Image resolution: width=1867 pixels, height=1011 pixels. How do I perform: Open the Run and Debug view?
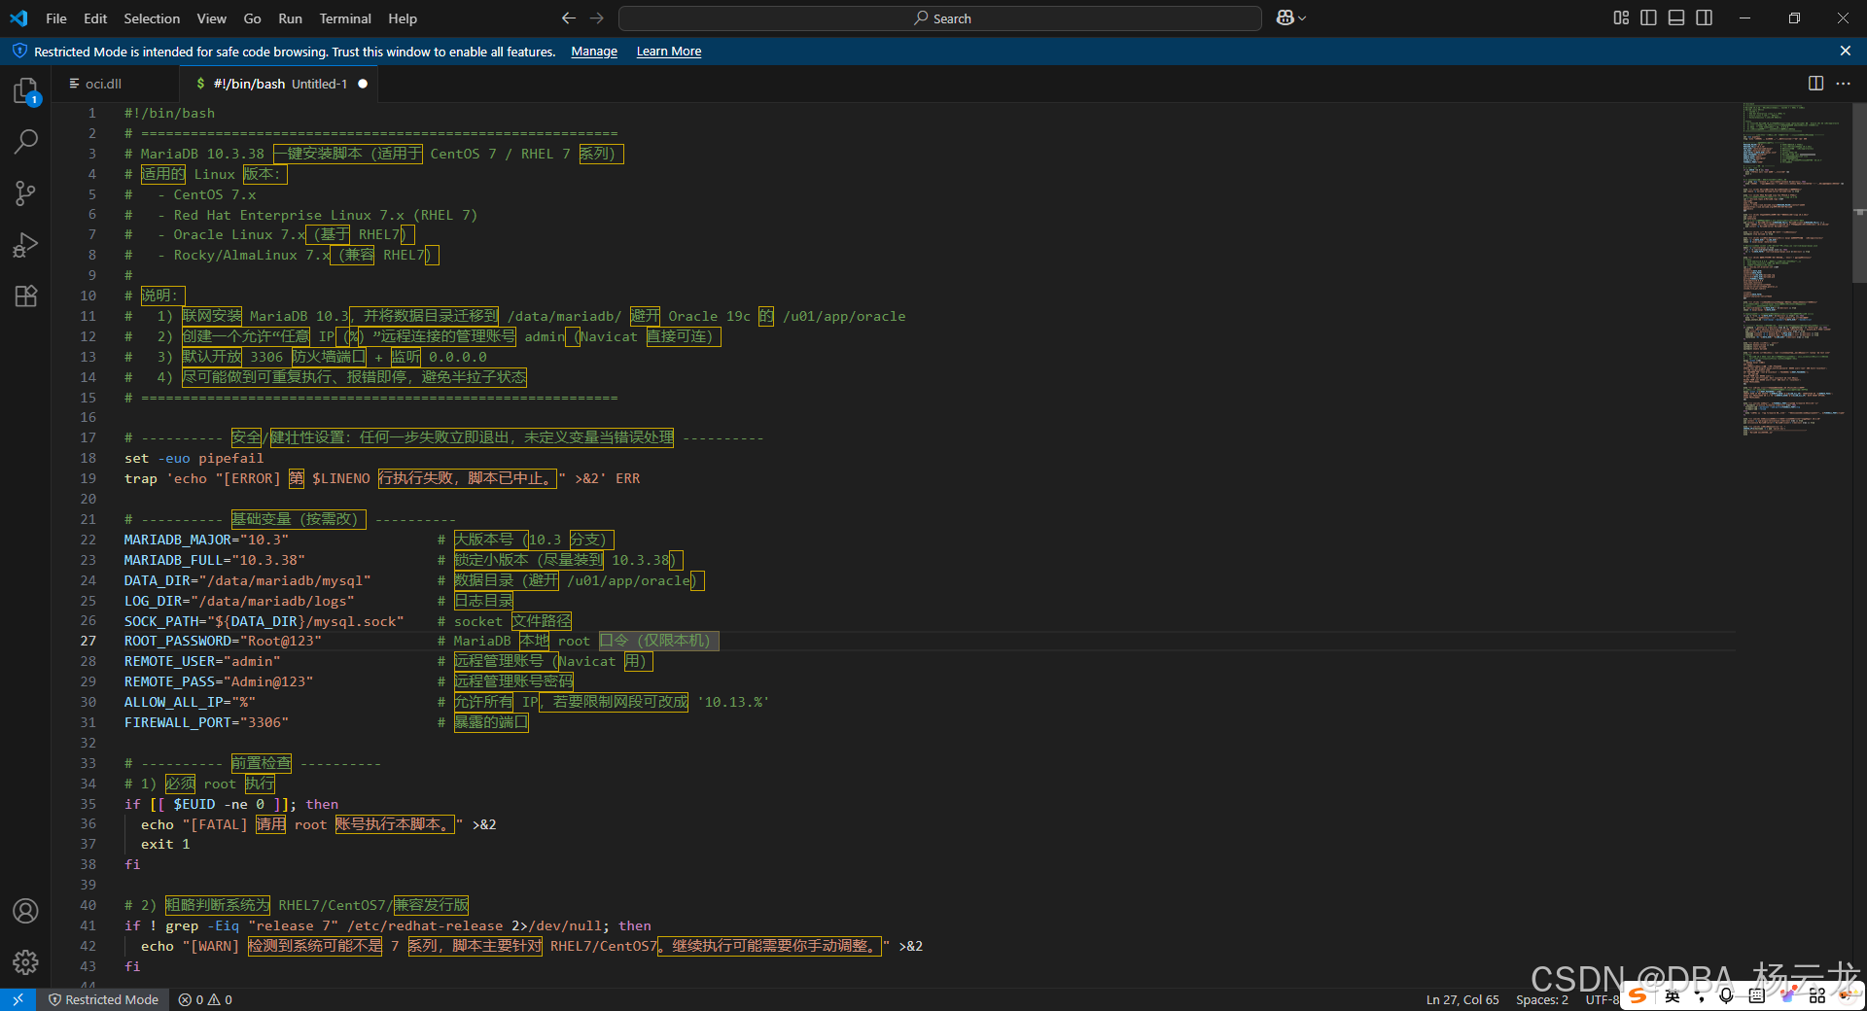coord(25,245)
